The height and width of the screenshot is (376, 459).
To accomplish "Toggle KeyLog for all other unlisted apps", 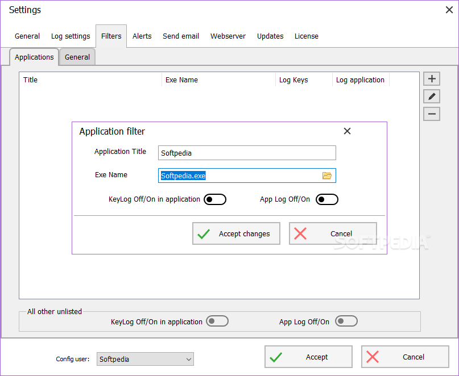I will (x=217, y=321).
